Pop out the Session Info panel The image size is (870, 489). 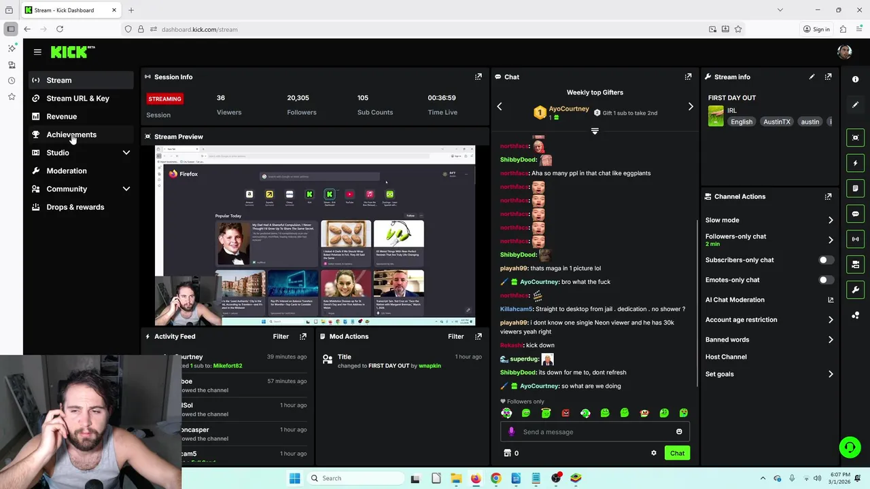pyautogui.click(x=478, y=77)
